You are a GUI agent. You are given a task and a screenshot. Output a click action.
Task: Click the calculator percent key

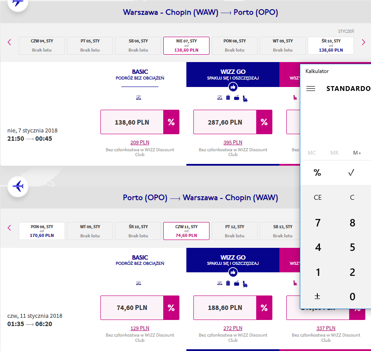(317, 173)
